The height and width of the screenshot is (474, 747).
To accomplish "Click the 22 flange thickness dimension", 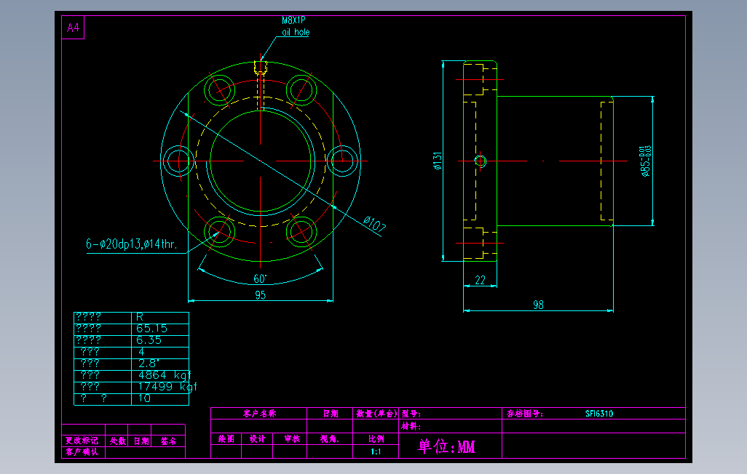I will pyautogui.click(x=480, y=280).
